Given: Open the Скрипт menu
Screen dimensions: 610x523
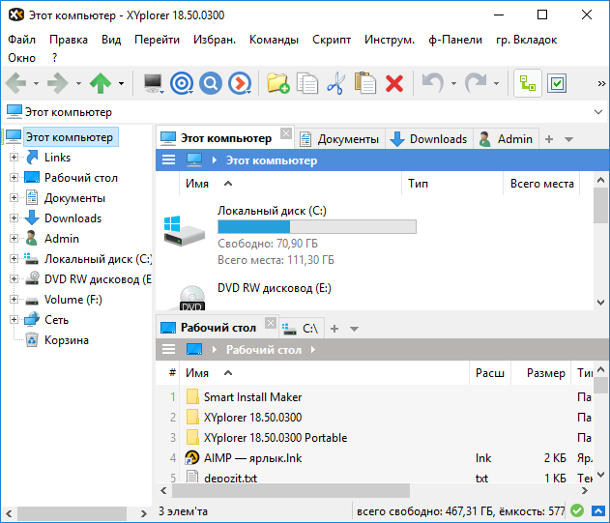Looking at the screenshot, I should pos(332,40).
